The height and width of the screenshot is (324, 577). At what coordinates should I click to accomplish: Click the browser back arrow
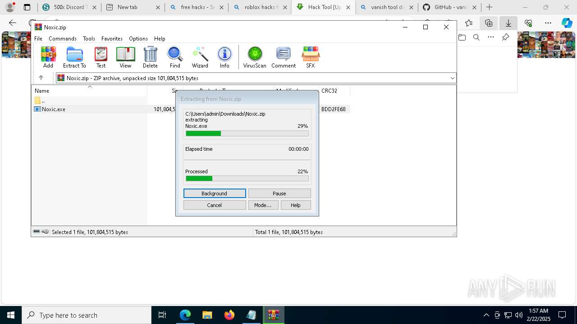13,23
